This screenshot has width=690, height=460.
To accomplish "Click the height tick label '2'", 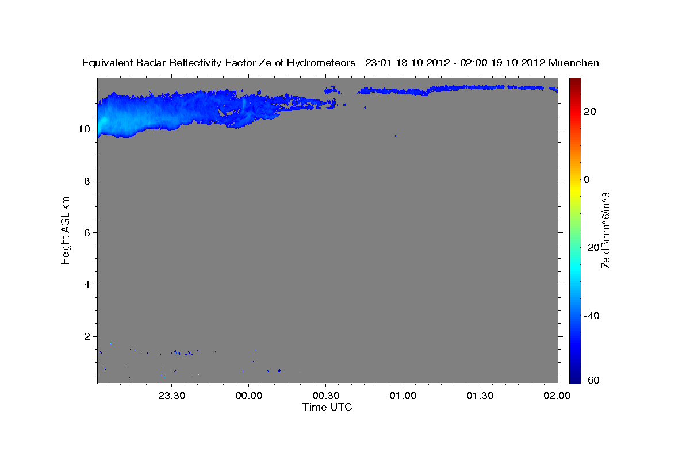I will (x=87, y=336).
